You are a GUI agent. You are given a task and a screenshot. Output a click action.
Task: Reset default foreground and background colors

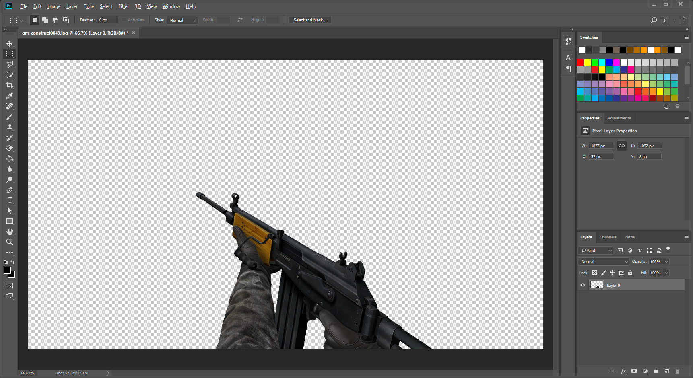point(6,262)
